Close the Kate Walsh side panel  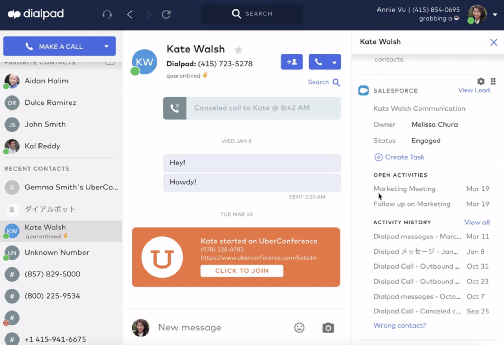[494, 42]
